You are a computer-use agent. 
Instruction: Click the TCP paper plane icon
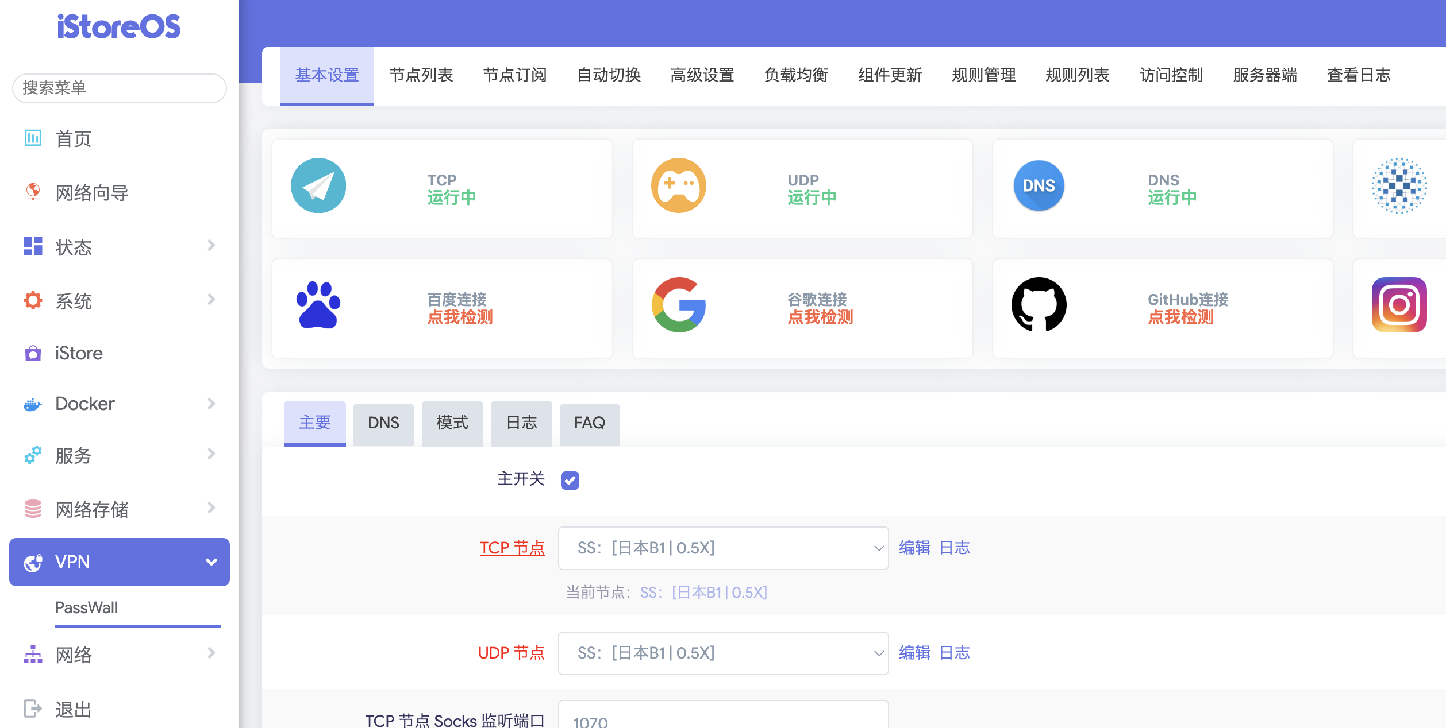(x=318, y=185)
